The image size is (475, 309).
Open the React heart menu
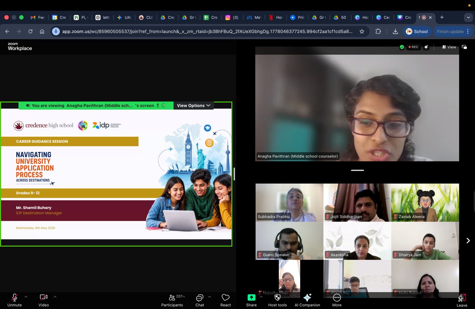pos(226,300)
